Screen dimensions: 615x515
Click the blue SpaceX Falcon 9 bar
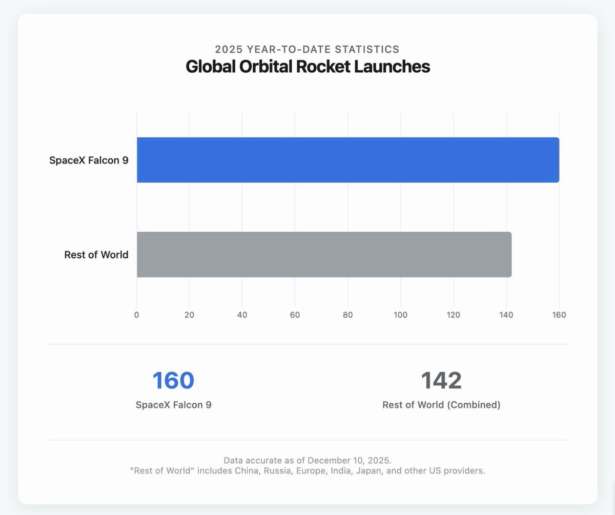coord(348,160)
